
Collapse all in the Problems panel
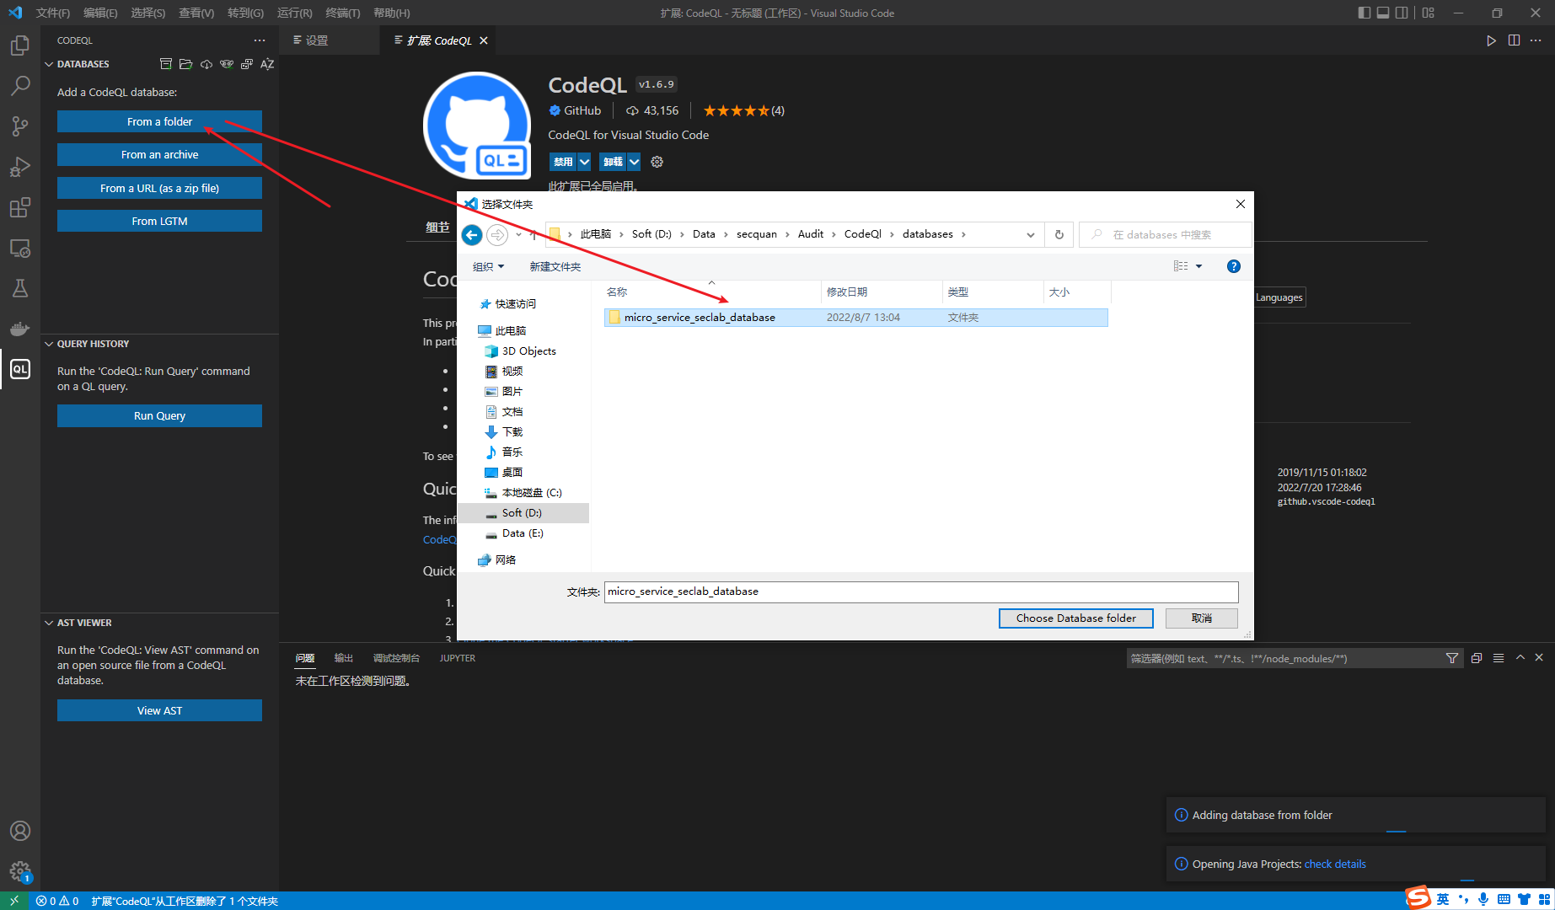tap(1477, 658)
